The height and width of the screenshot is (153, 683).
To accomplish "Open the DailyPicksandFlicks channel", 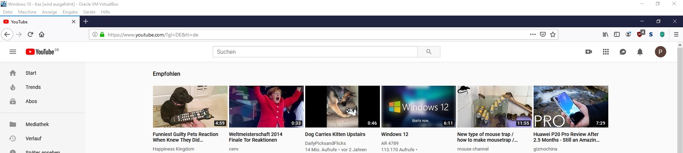I will click(325, 143).
